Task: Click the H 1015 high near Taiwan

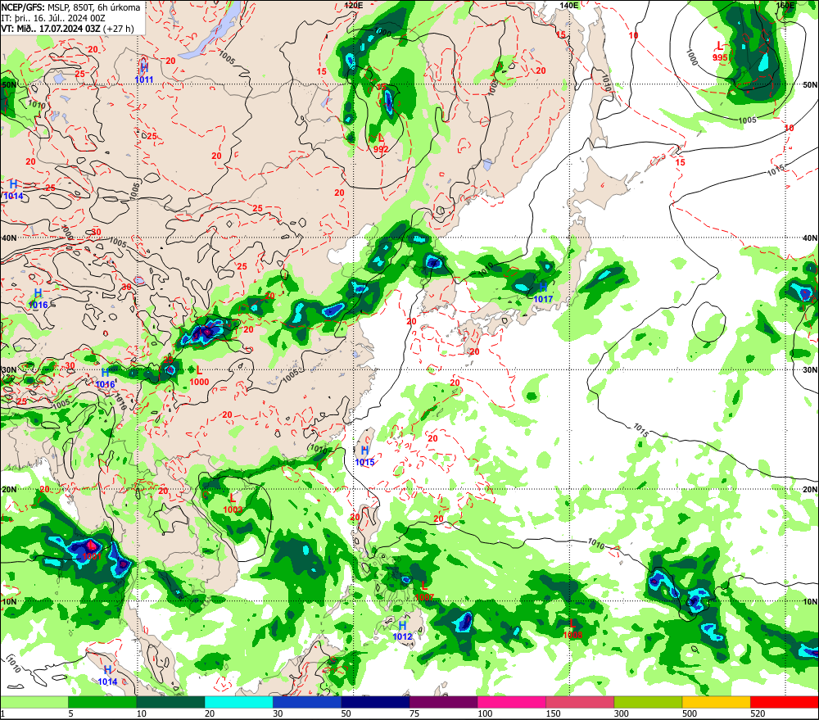Action: pos(364,456)
